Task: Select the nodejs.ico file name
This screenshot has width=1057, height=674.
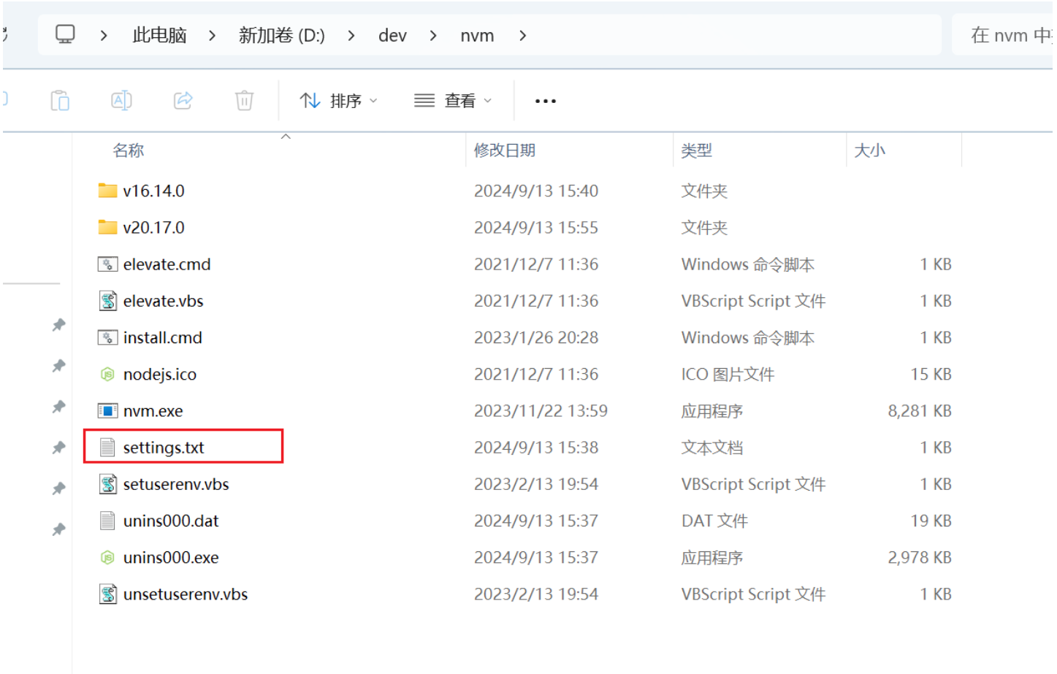Action: (x=159, y=375)
